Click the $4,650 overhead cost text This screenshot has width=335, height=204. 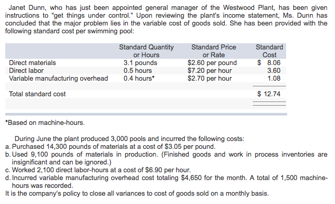point(191,178)
